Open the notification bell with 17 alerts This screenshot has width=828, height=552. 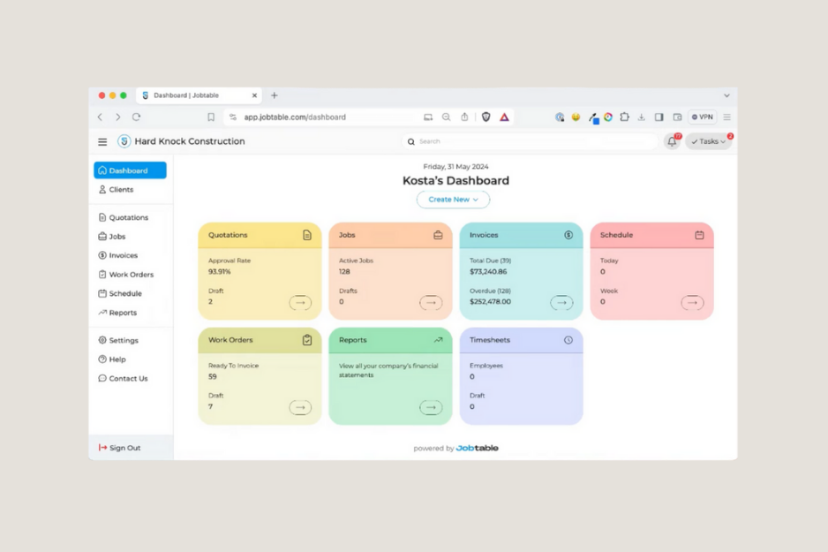click(x=672, y=140)
